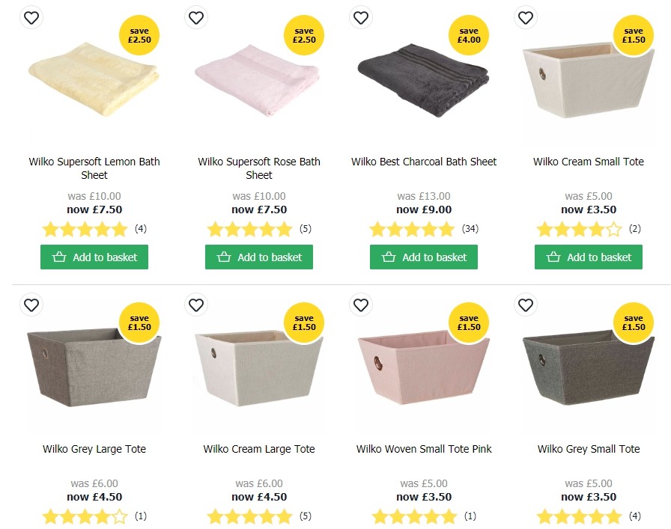Viewport: 671px width, 529px height.
Task: Click the heart on Wilko Best Charcoal Bath Sheet
Action: click(360, 17)
